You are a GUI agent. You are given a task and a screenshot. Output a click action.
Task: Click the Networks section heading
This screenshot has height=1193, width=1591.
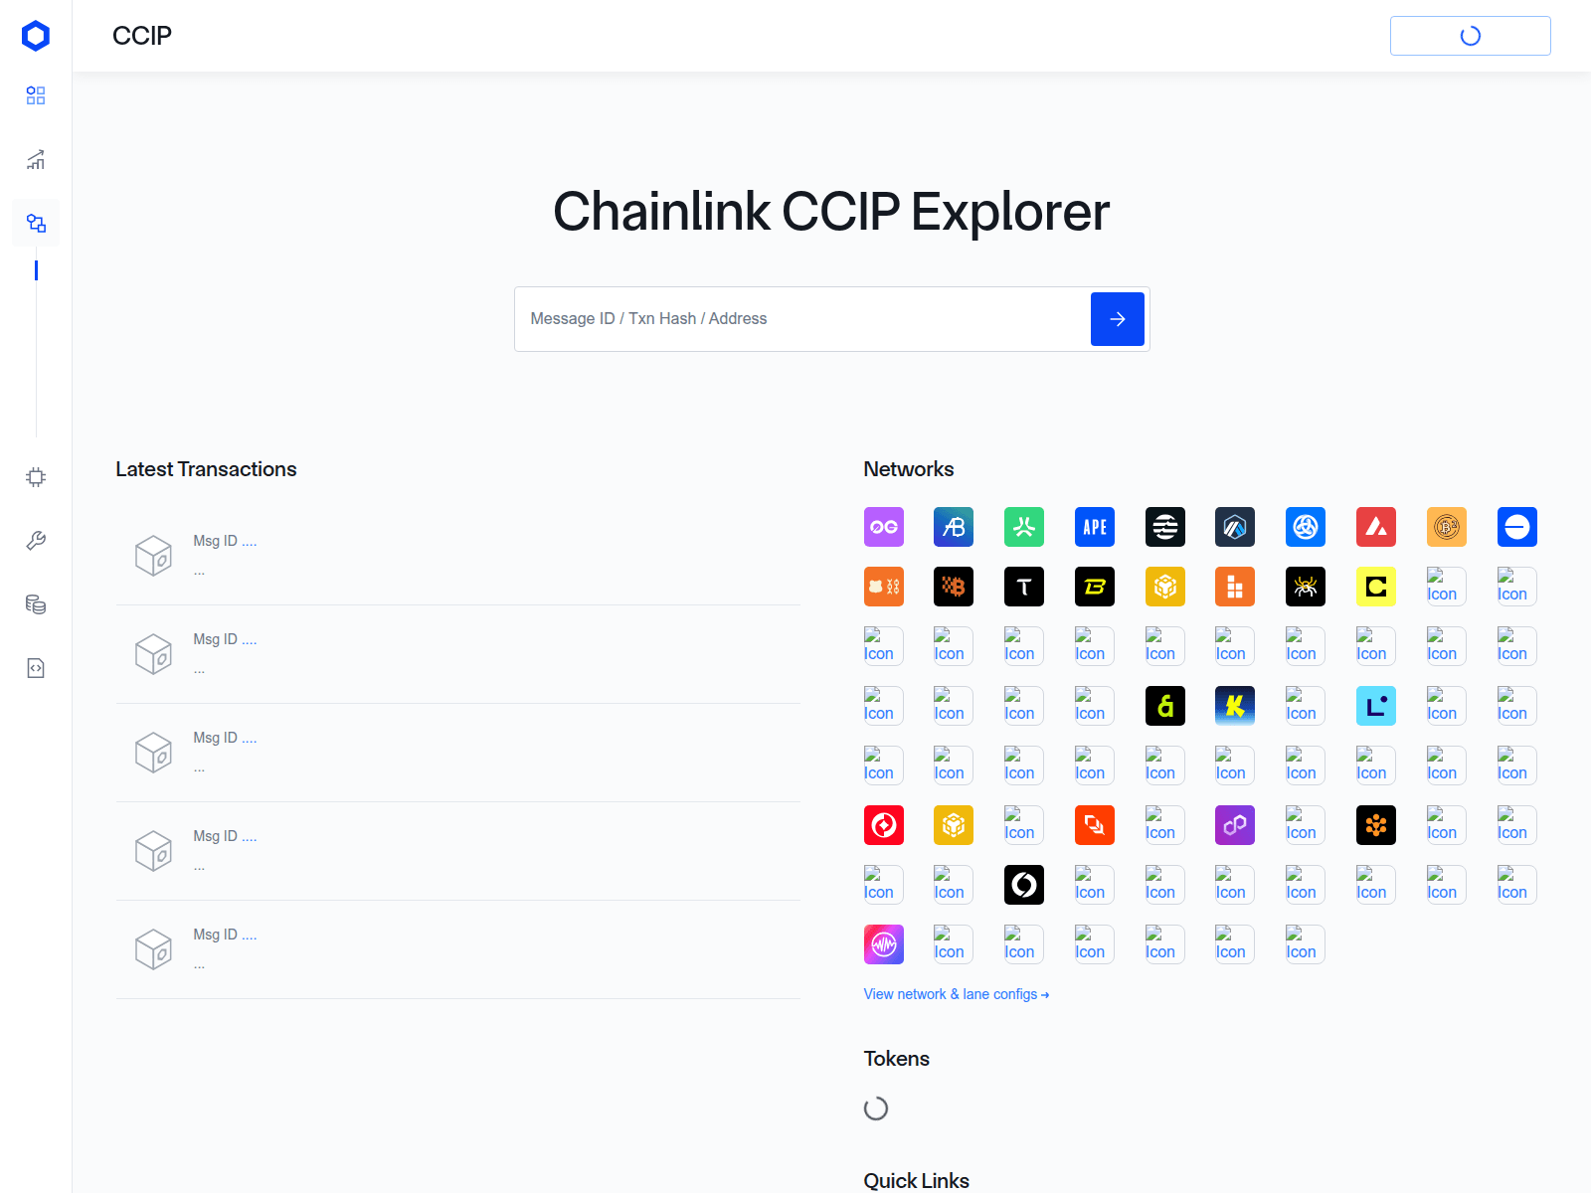(x=909, y=469)
